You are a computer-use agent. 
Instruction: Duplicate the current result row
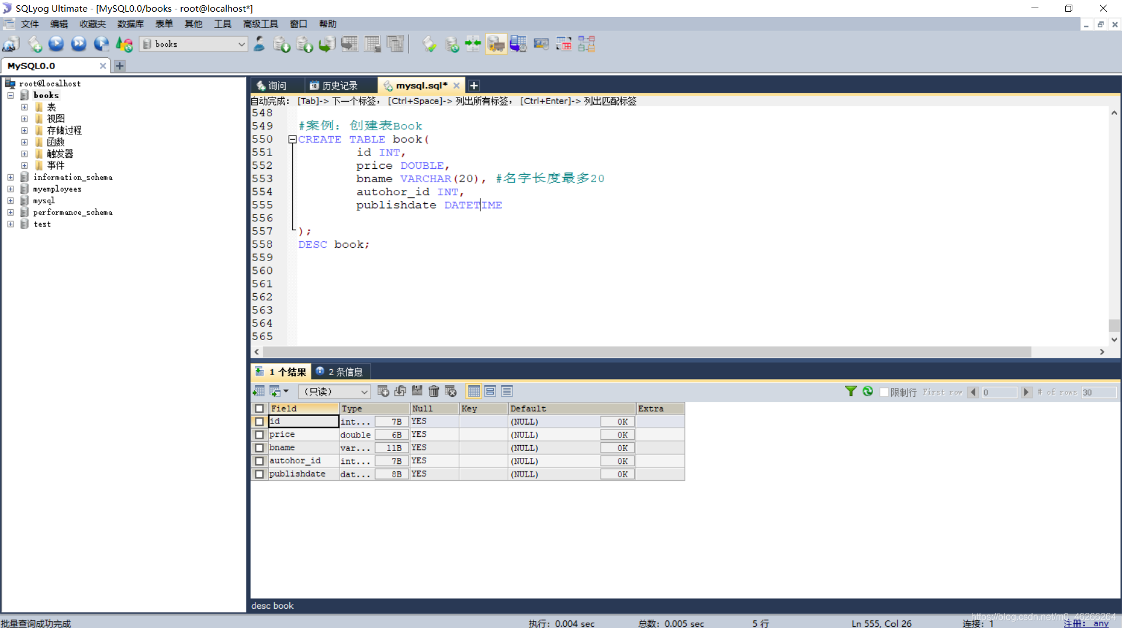400,391
